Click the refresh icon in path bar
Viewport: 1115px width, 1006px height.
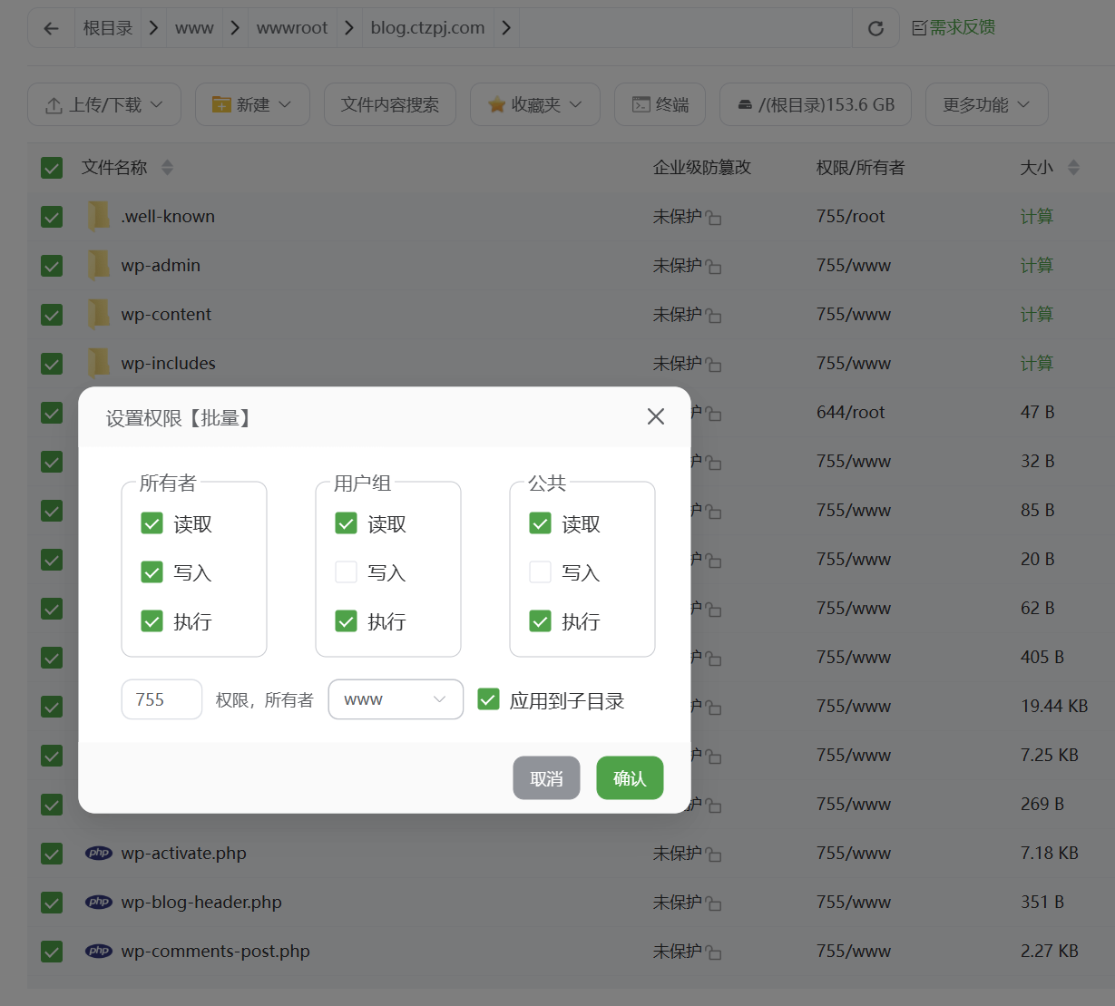pyautogui.click(x=875, y=28)
